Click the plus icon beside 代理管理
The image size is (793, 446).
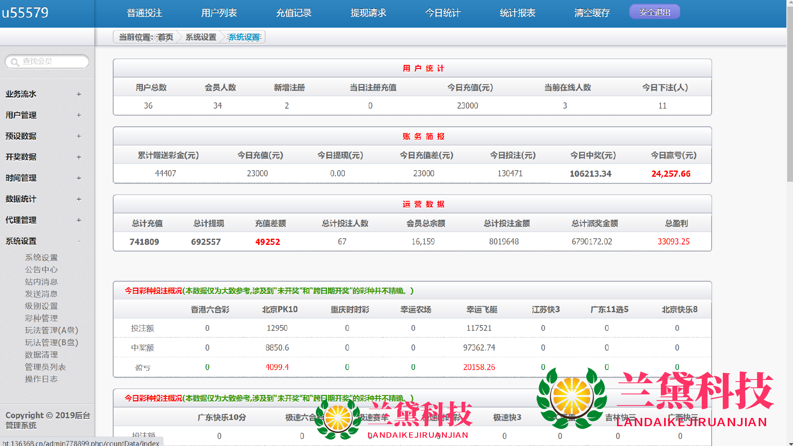[78, 220]
